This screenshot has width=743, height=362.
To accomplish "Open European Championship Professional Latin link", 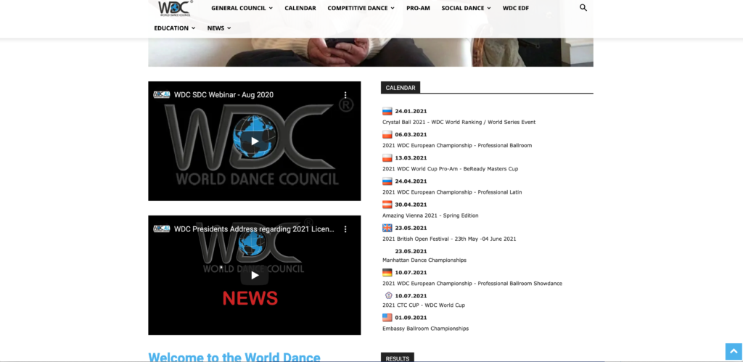I will click(x=452, y=192).
